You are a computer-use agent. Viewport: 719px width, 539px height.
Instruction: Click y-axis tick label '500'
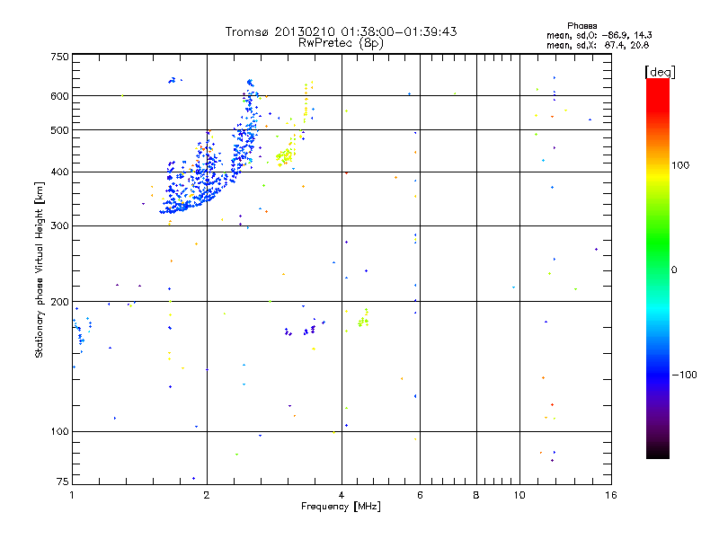click(x=60, y=130)
